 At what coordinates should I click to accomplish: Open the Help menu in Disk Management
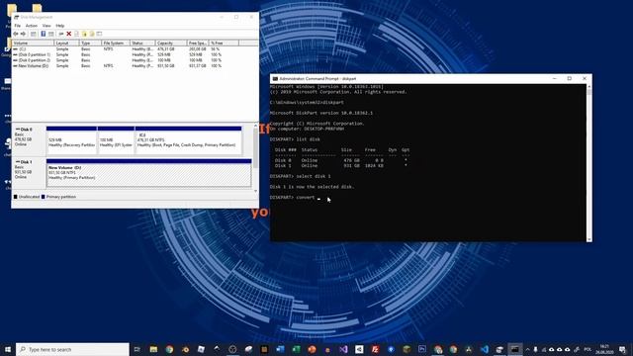point(59,26)
